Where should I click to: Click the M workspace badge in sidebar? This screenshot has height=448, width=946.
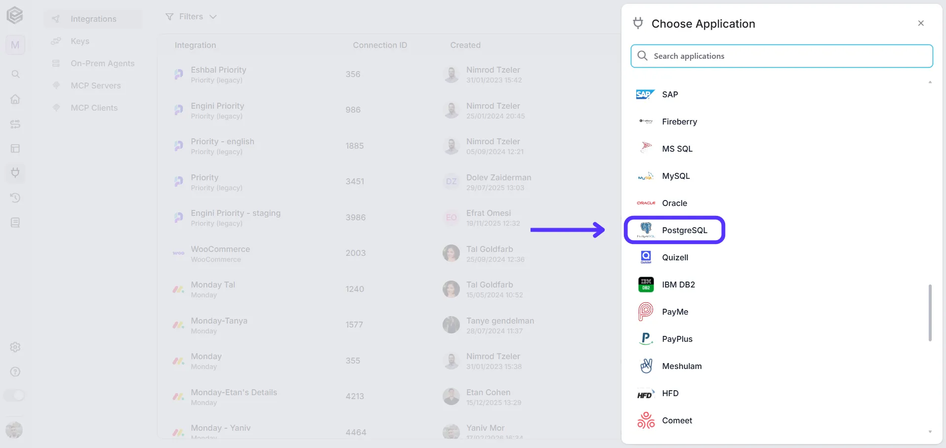tap(15, 45)
